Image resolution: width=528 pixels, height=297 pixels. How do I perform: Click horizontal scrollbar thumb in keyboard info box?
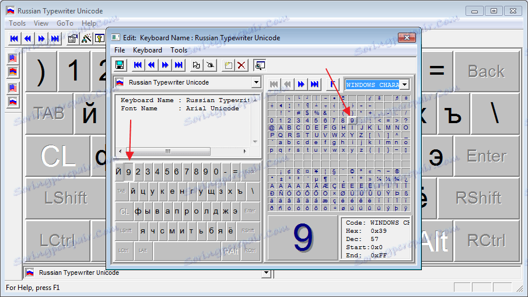(168, 151)
